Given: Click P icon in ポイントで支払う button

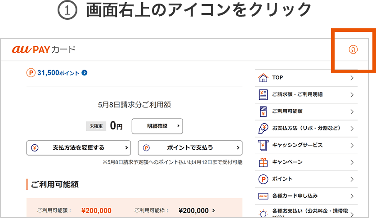Looking at the screenshot, I should [146, 148].
